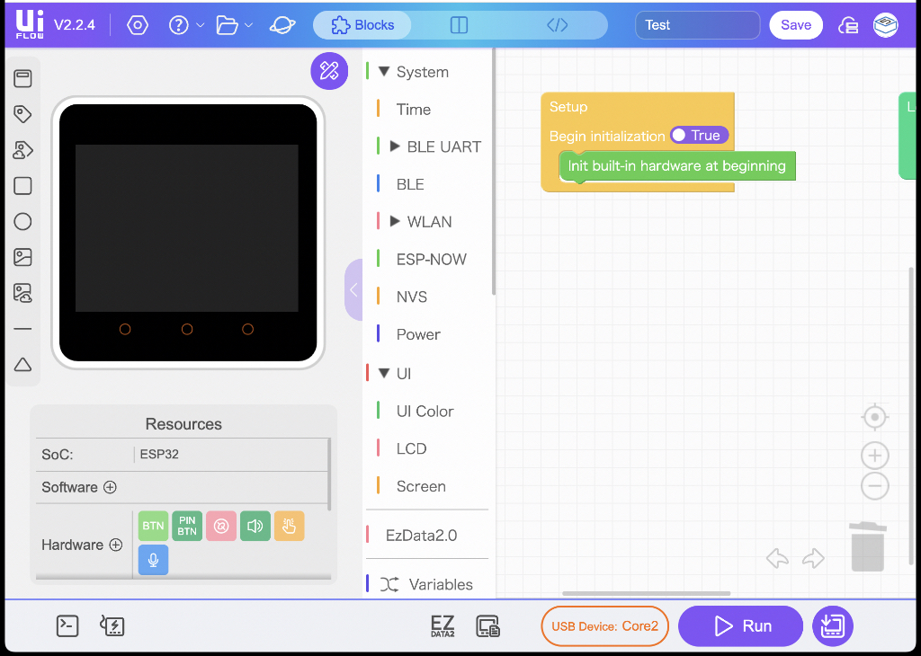Select the speaker hardware module

pos(255,526)
